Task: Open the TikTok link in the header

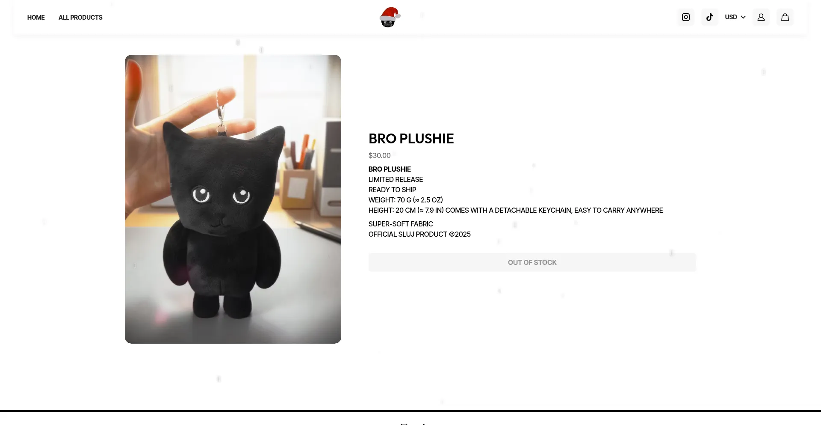Action: (x=710, y=17)
